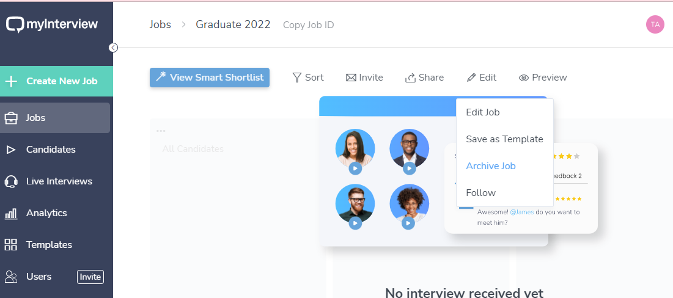Click the Invite envelope toolbar item
This screenshot has height=298, width=673.
pyautogui.click(x=364, y=78)
